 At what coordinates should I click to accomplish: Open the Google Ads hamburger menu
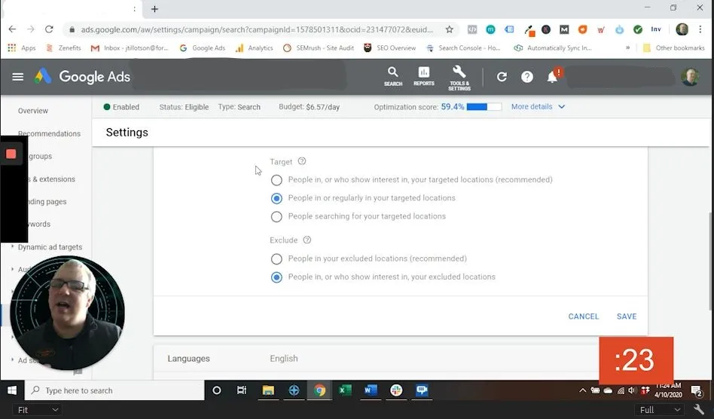[x=18, y=77]
